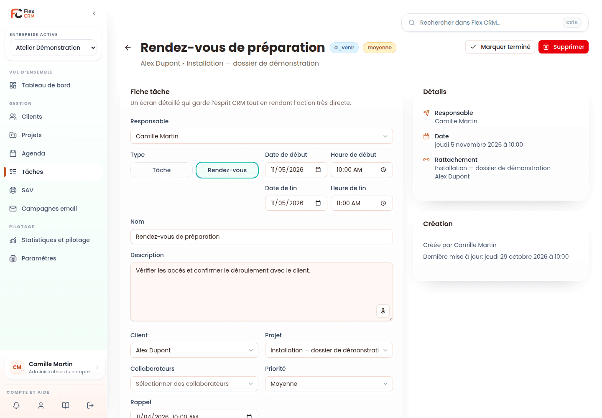
Task: Click the moyenne priority badge
Action: point(380,48)
